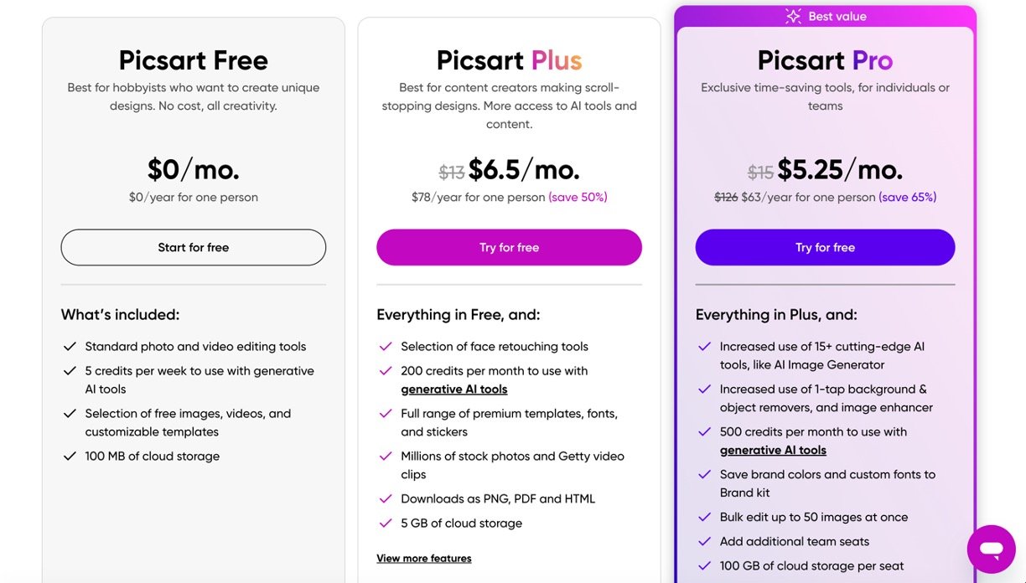Open generative AI tools link in Pro plan
Viewport: 1026px width, 583px height.
pyautogui.click(x=773, y=450)
